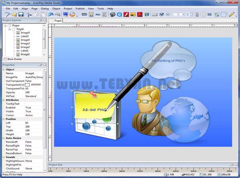Pin the Project Explorer panel
240x178 pixels.
pos(40,20)
